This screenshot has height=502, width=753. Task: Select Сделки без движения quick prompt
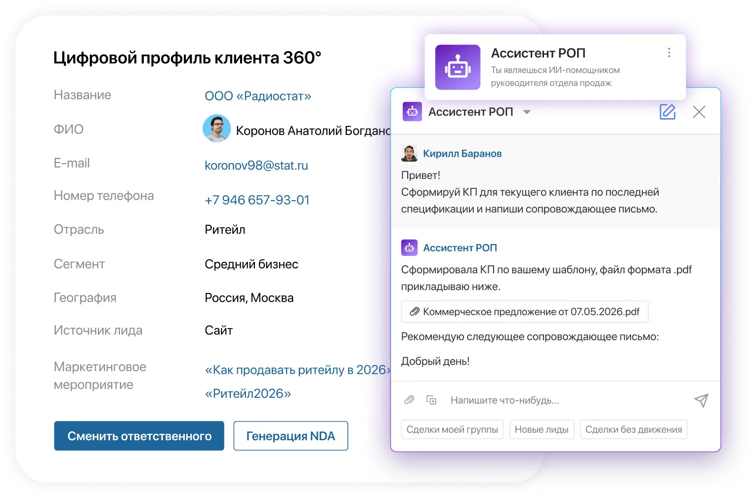click(633, 429)
